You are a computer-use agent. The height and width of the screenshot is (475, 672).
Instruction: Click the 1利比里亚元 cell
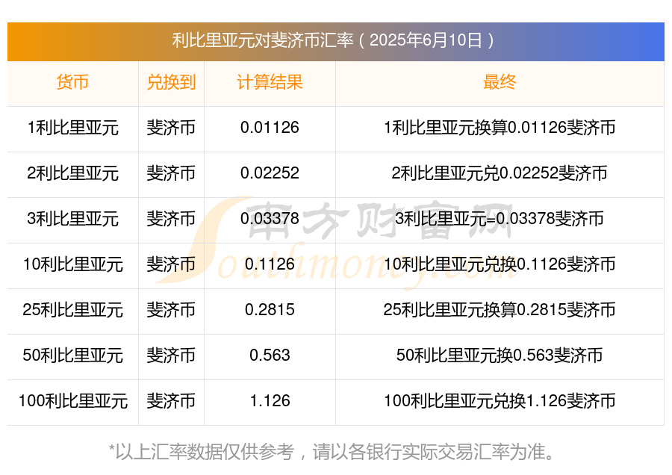click(x=72, y=128)
